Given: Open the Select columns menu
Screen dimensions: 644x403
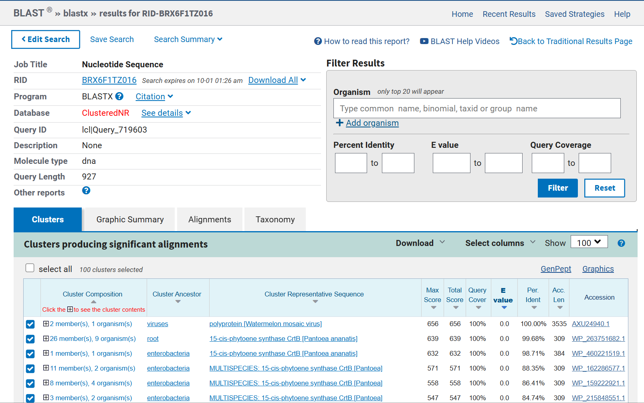Looking at the screenshot, I should coord(500,243).
